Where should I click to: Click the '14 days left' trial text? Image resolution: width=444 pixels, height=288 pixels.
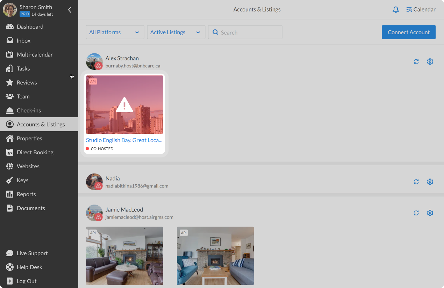(x=42, y=14)
